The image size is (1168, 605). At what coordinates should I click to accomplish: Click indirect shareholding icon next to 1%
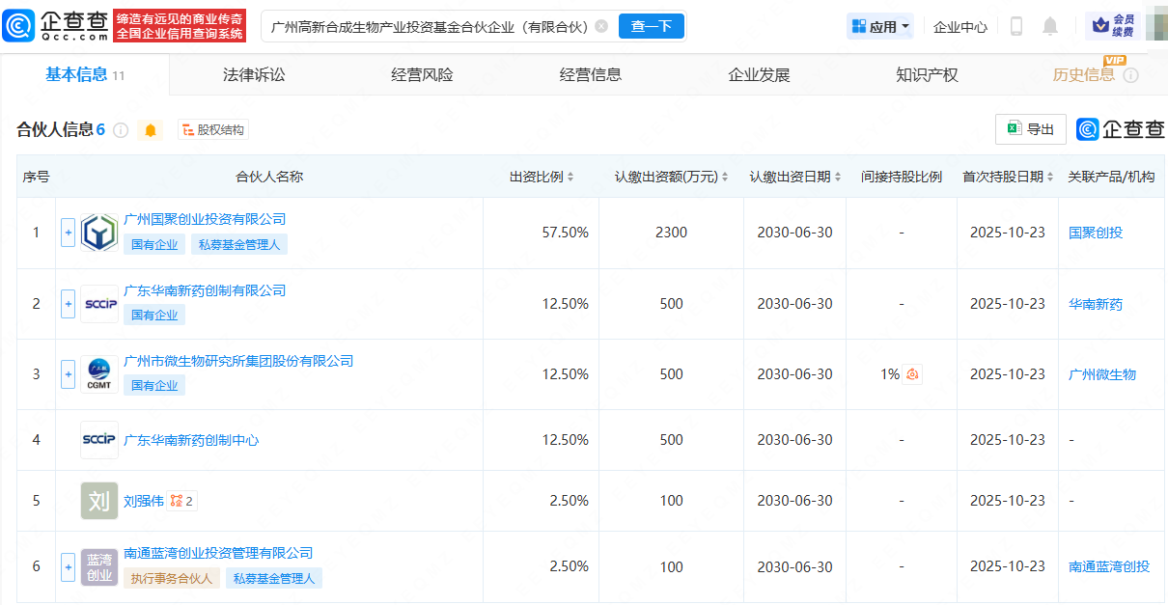pos(912,374)
